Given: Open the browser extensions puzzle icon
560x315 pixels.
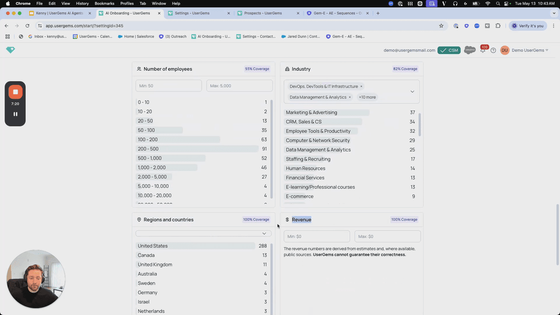Looking at the screenshot, I should [498, 26].
